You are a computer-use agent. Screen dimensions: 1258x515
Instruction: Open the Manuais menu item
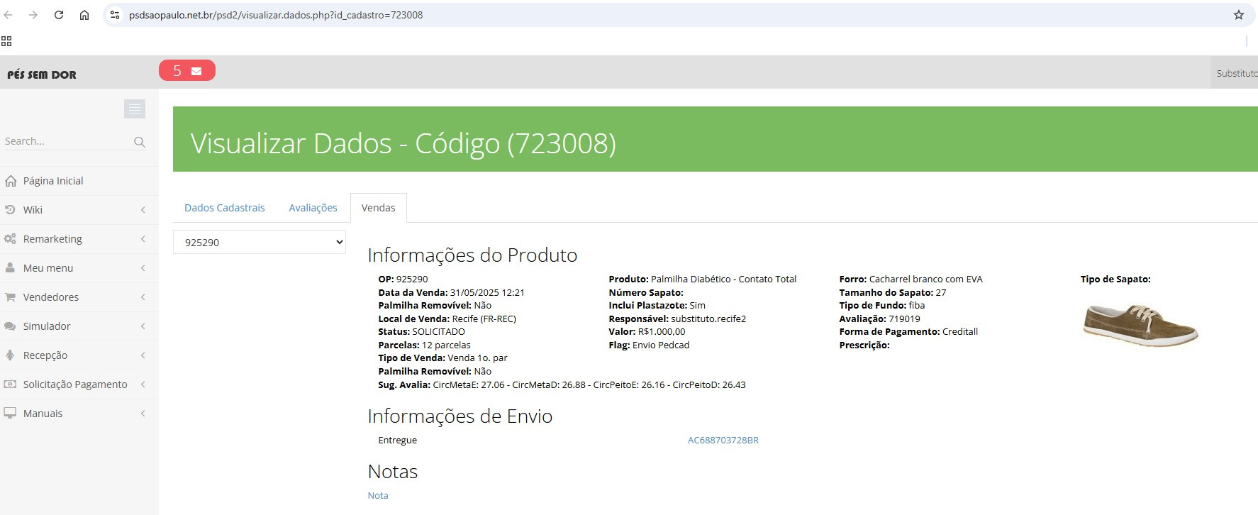pos(79,414)
